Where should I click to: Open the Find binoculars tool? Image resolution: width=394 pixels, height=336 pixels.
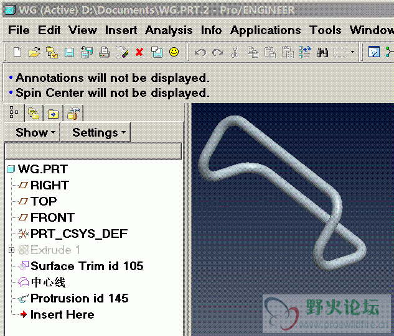(x=322, y=52)
